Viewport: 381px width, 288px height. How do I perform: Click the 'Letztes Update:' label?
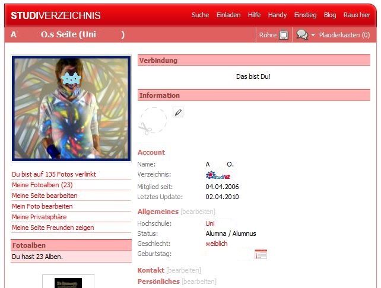[x=160, y=197]
